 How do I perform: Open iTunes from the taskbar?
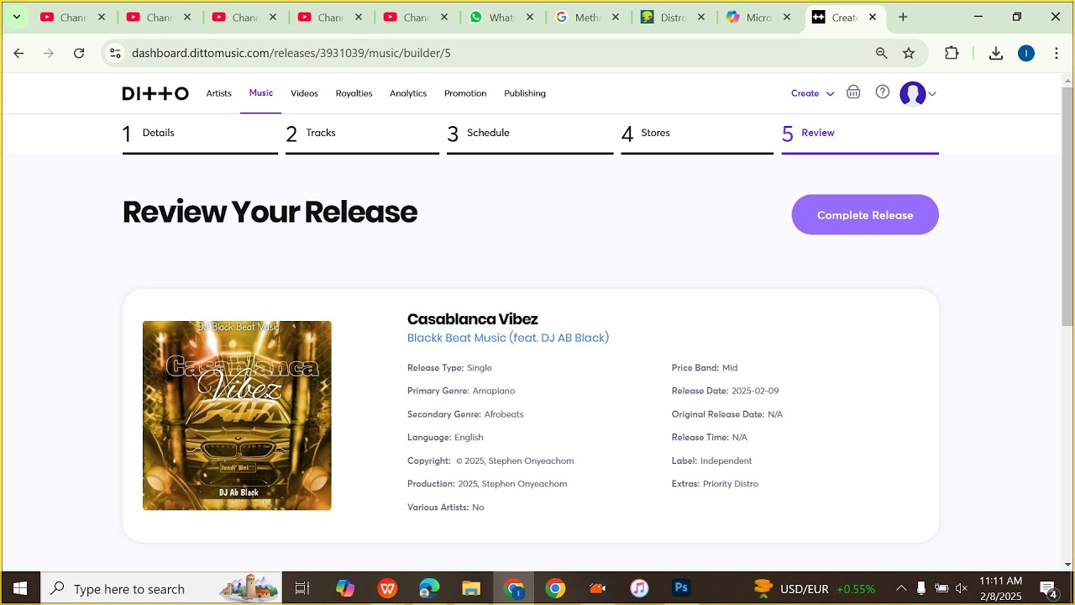pyautogui.click(x=639, y=588)
